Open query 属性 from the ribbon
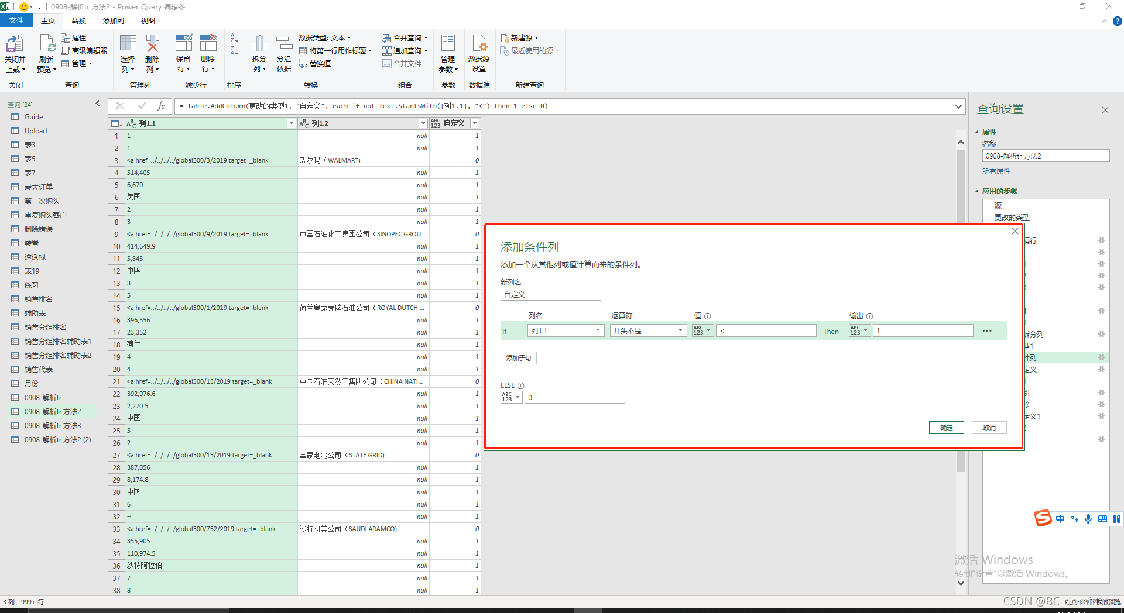1124x613 pixels. pos(74,38)
